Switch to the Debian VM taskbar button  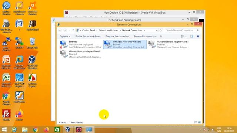(x=79, y=130)
